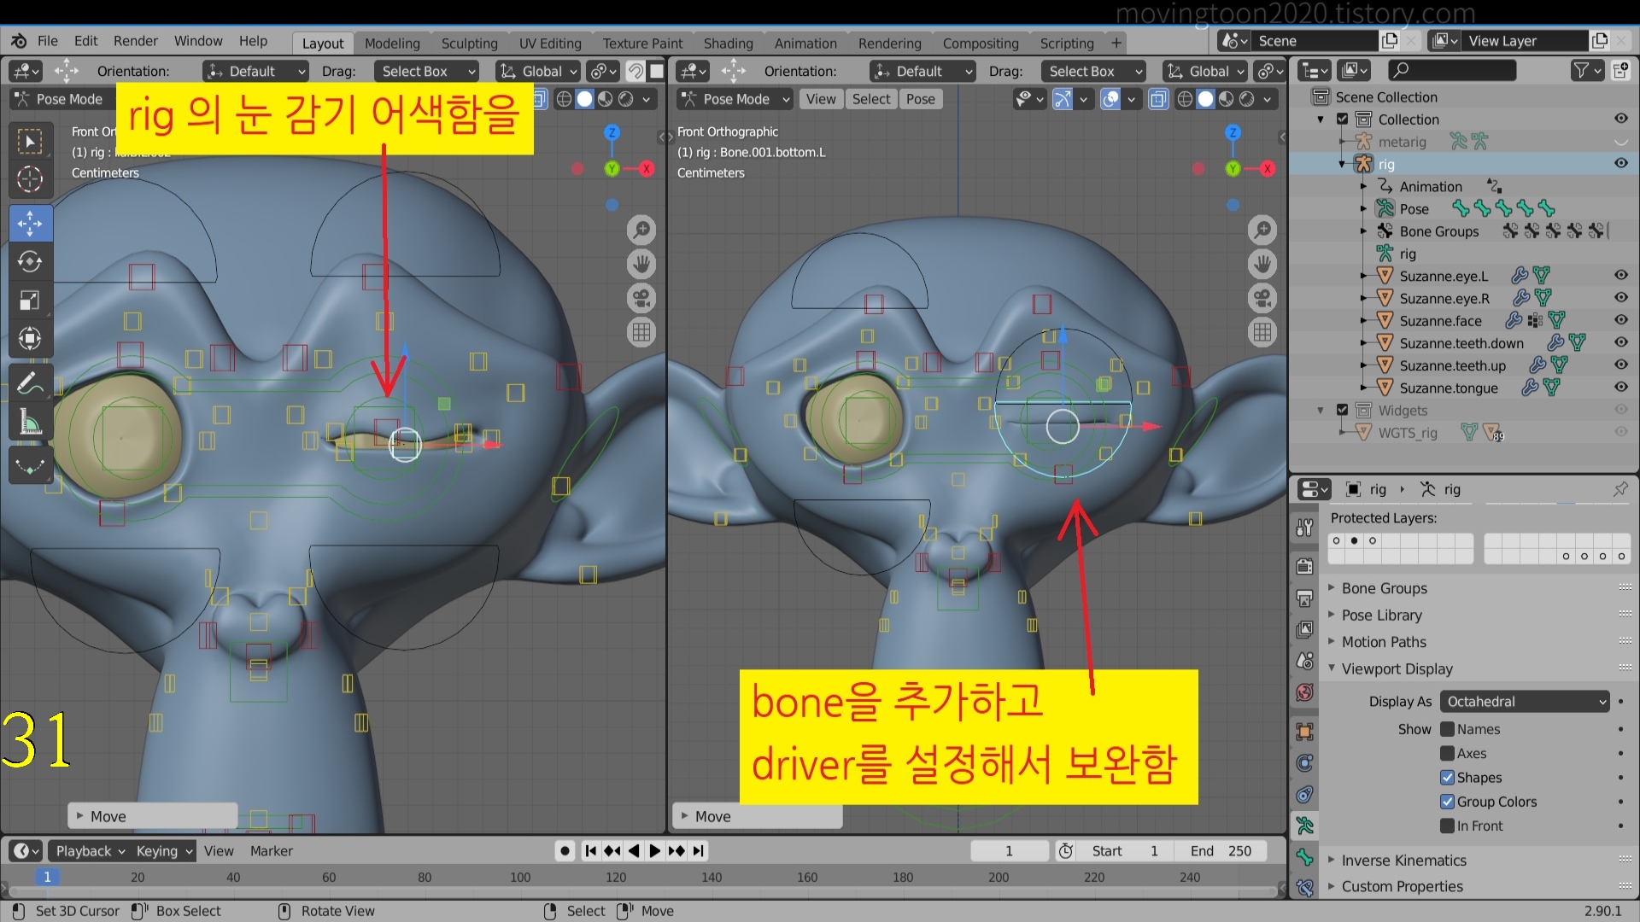The width and height of the screenshot is (1640, 922).
Task: Open World properties tab
Action: [x=1304, y=692]
